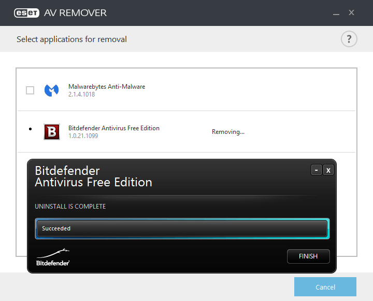Click the Bitdefender dialog title heading
Screen dimensions: 373x301
coord(93,176)
